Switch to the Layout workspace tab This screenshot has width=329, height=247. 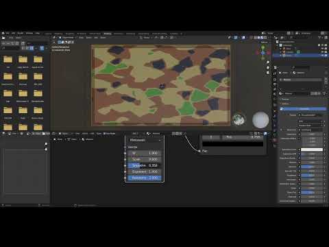(x=48, y=34)
